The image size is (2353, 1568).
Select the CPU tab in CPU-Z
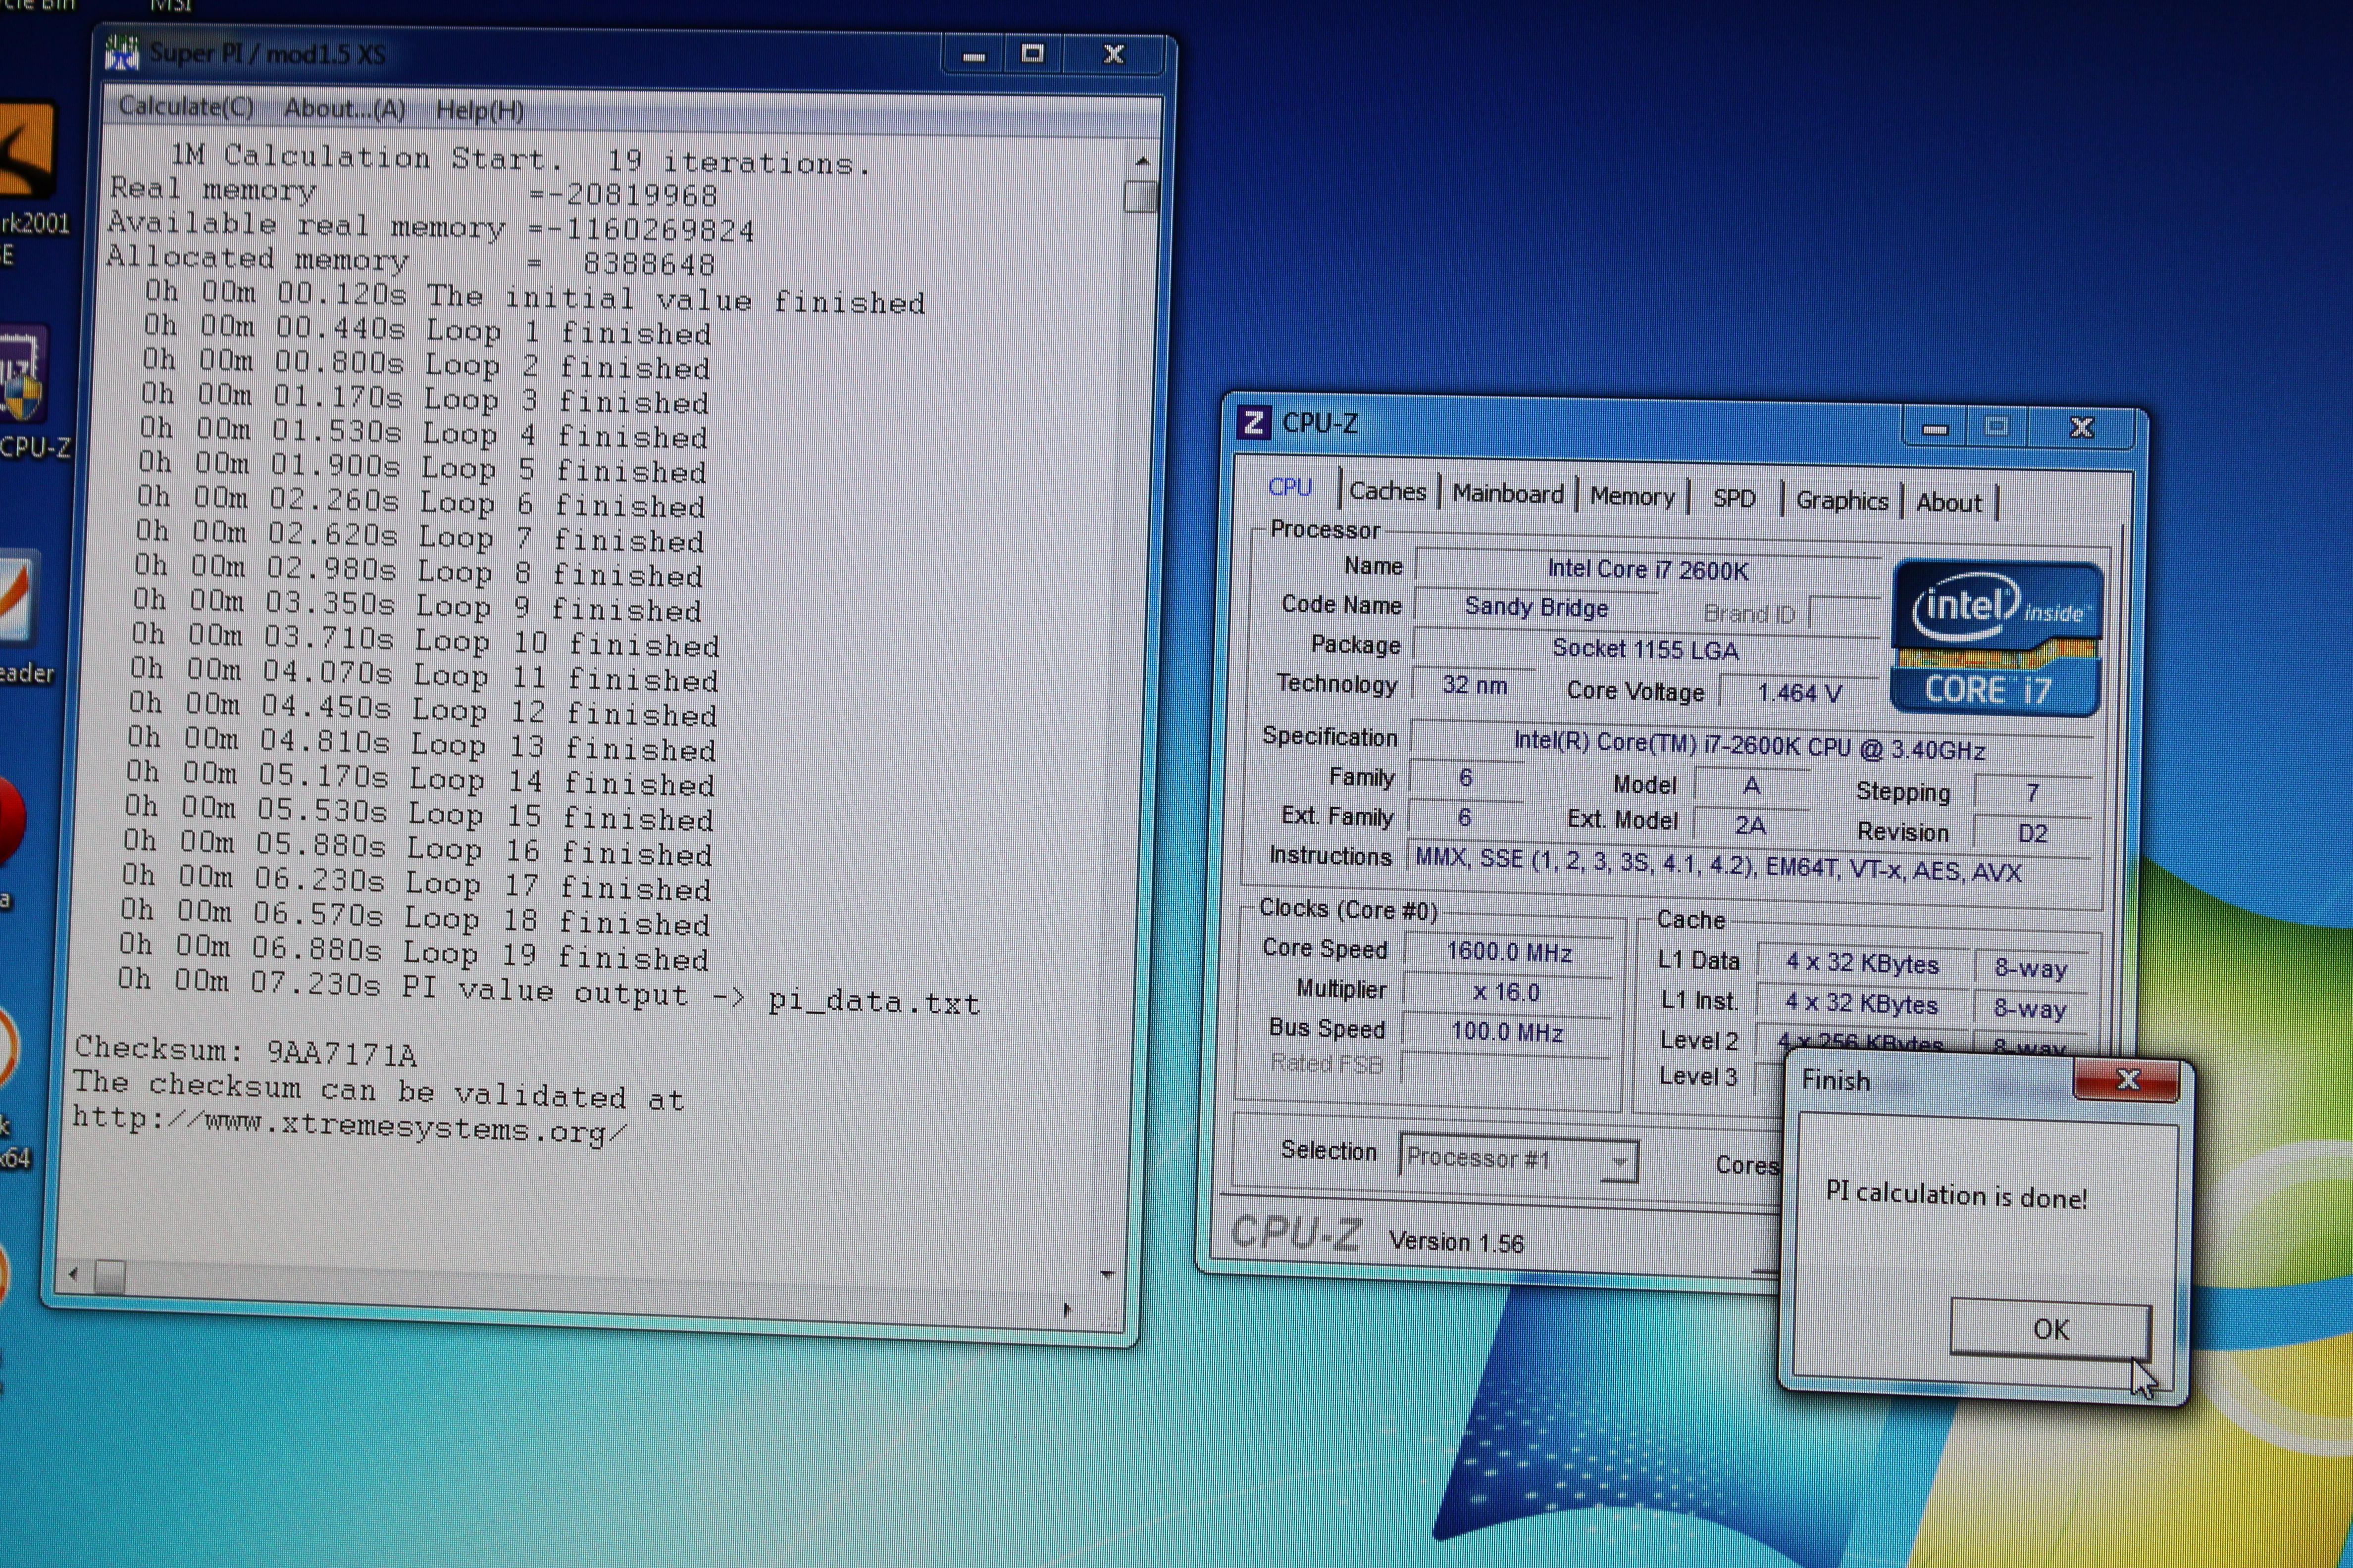(x=1289, y=487)
